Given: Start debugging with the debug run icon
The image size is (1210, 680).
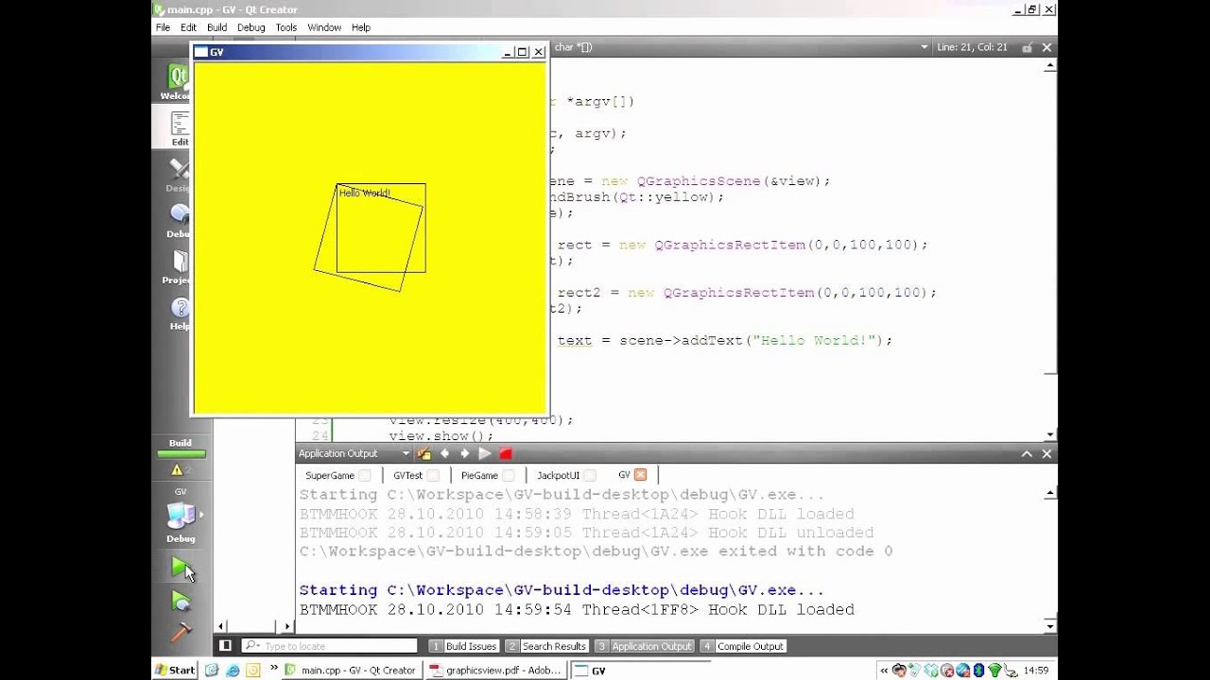Looking at the screenshot, I should coord(180,600).
